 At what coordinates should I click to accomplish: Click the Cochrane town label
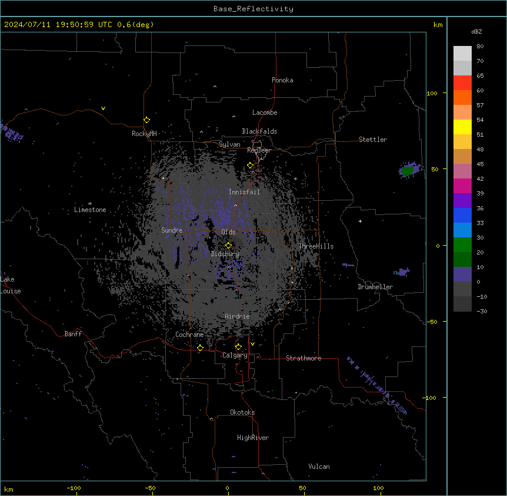[189, 335]
